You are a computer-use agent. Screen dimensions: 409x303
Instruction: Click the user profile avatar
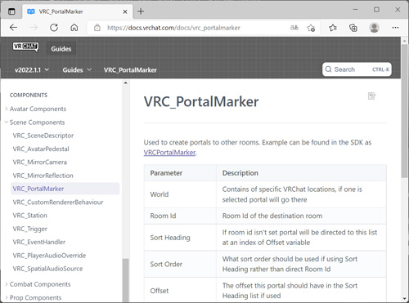374,28
